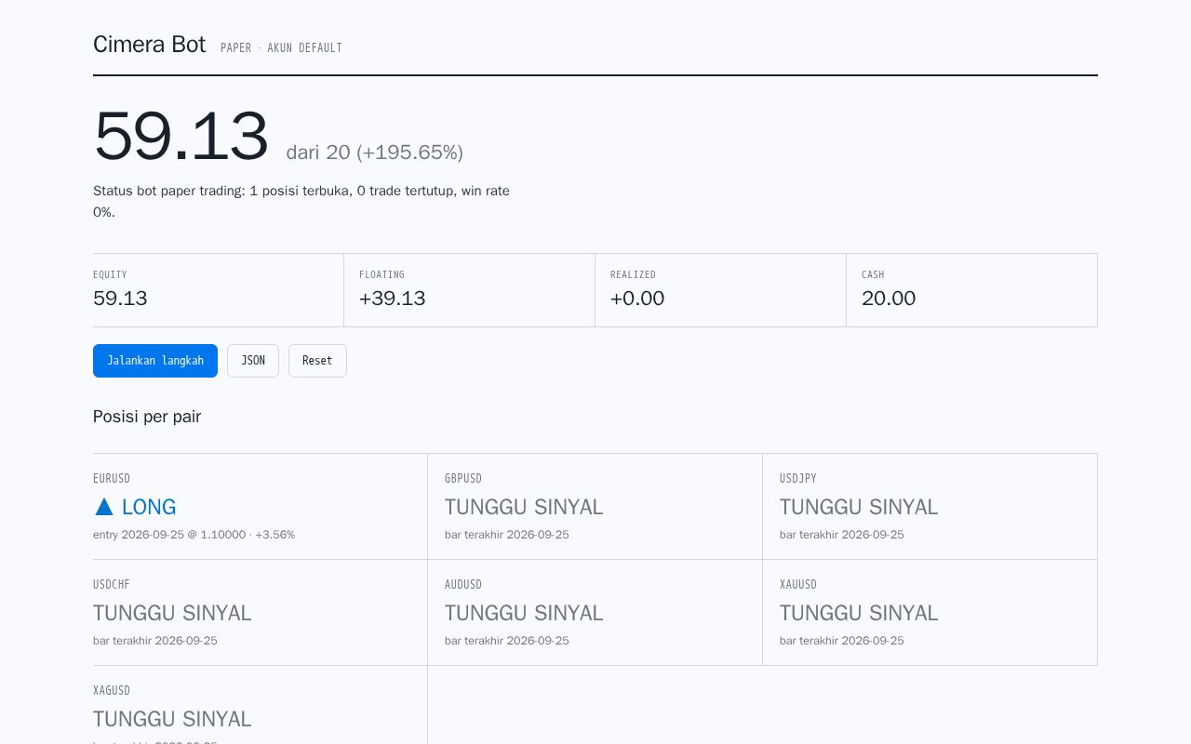This screenshot has width=1191, height=744.
Task: Click the EQUITY value 59.13 in stats row
Action: click(120, 299)
